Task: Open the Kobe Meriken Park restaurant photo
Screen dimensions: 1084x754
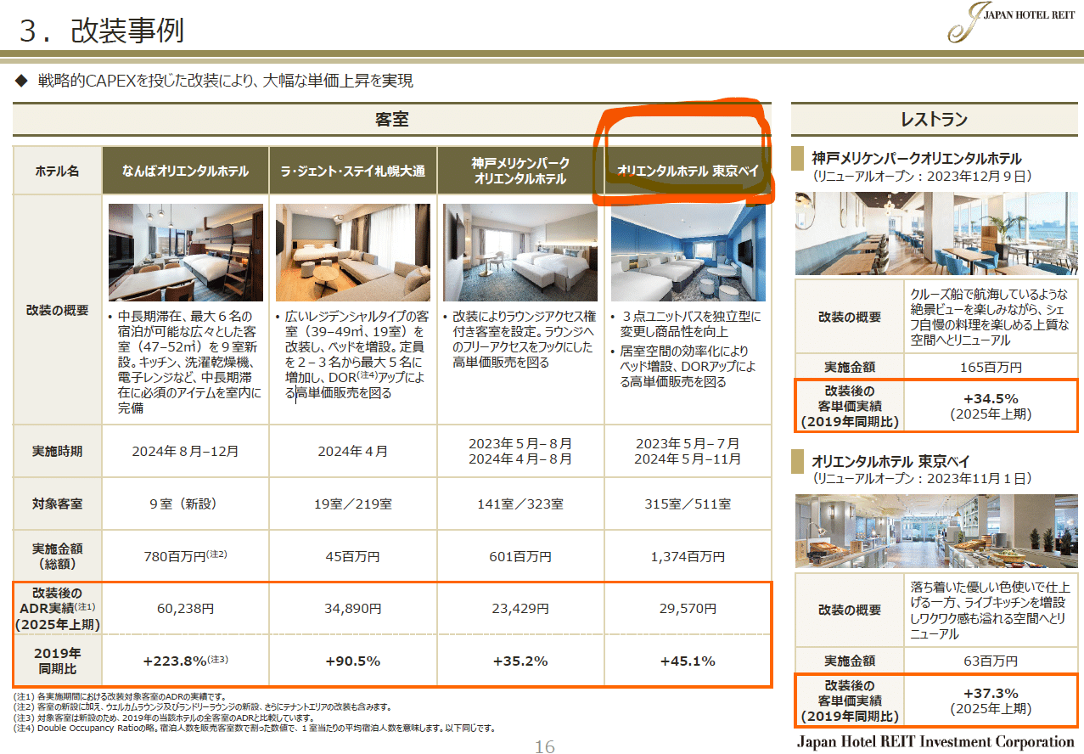Action: coord(937,234)
